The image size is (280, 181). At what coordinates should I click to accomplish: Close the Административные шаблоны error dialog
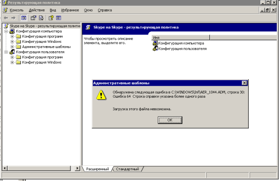pos(244,83)
